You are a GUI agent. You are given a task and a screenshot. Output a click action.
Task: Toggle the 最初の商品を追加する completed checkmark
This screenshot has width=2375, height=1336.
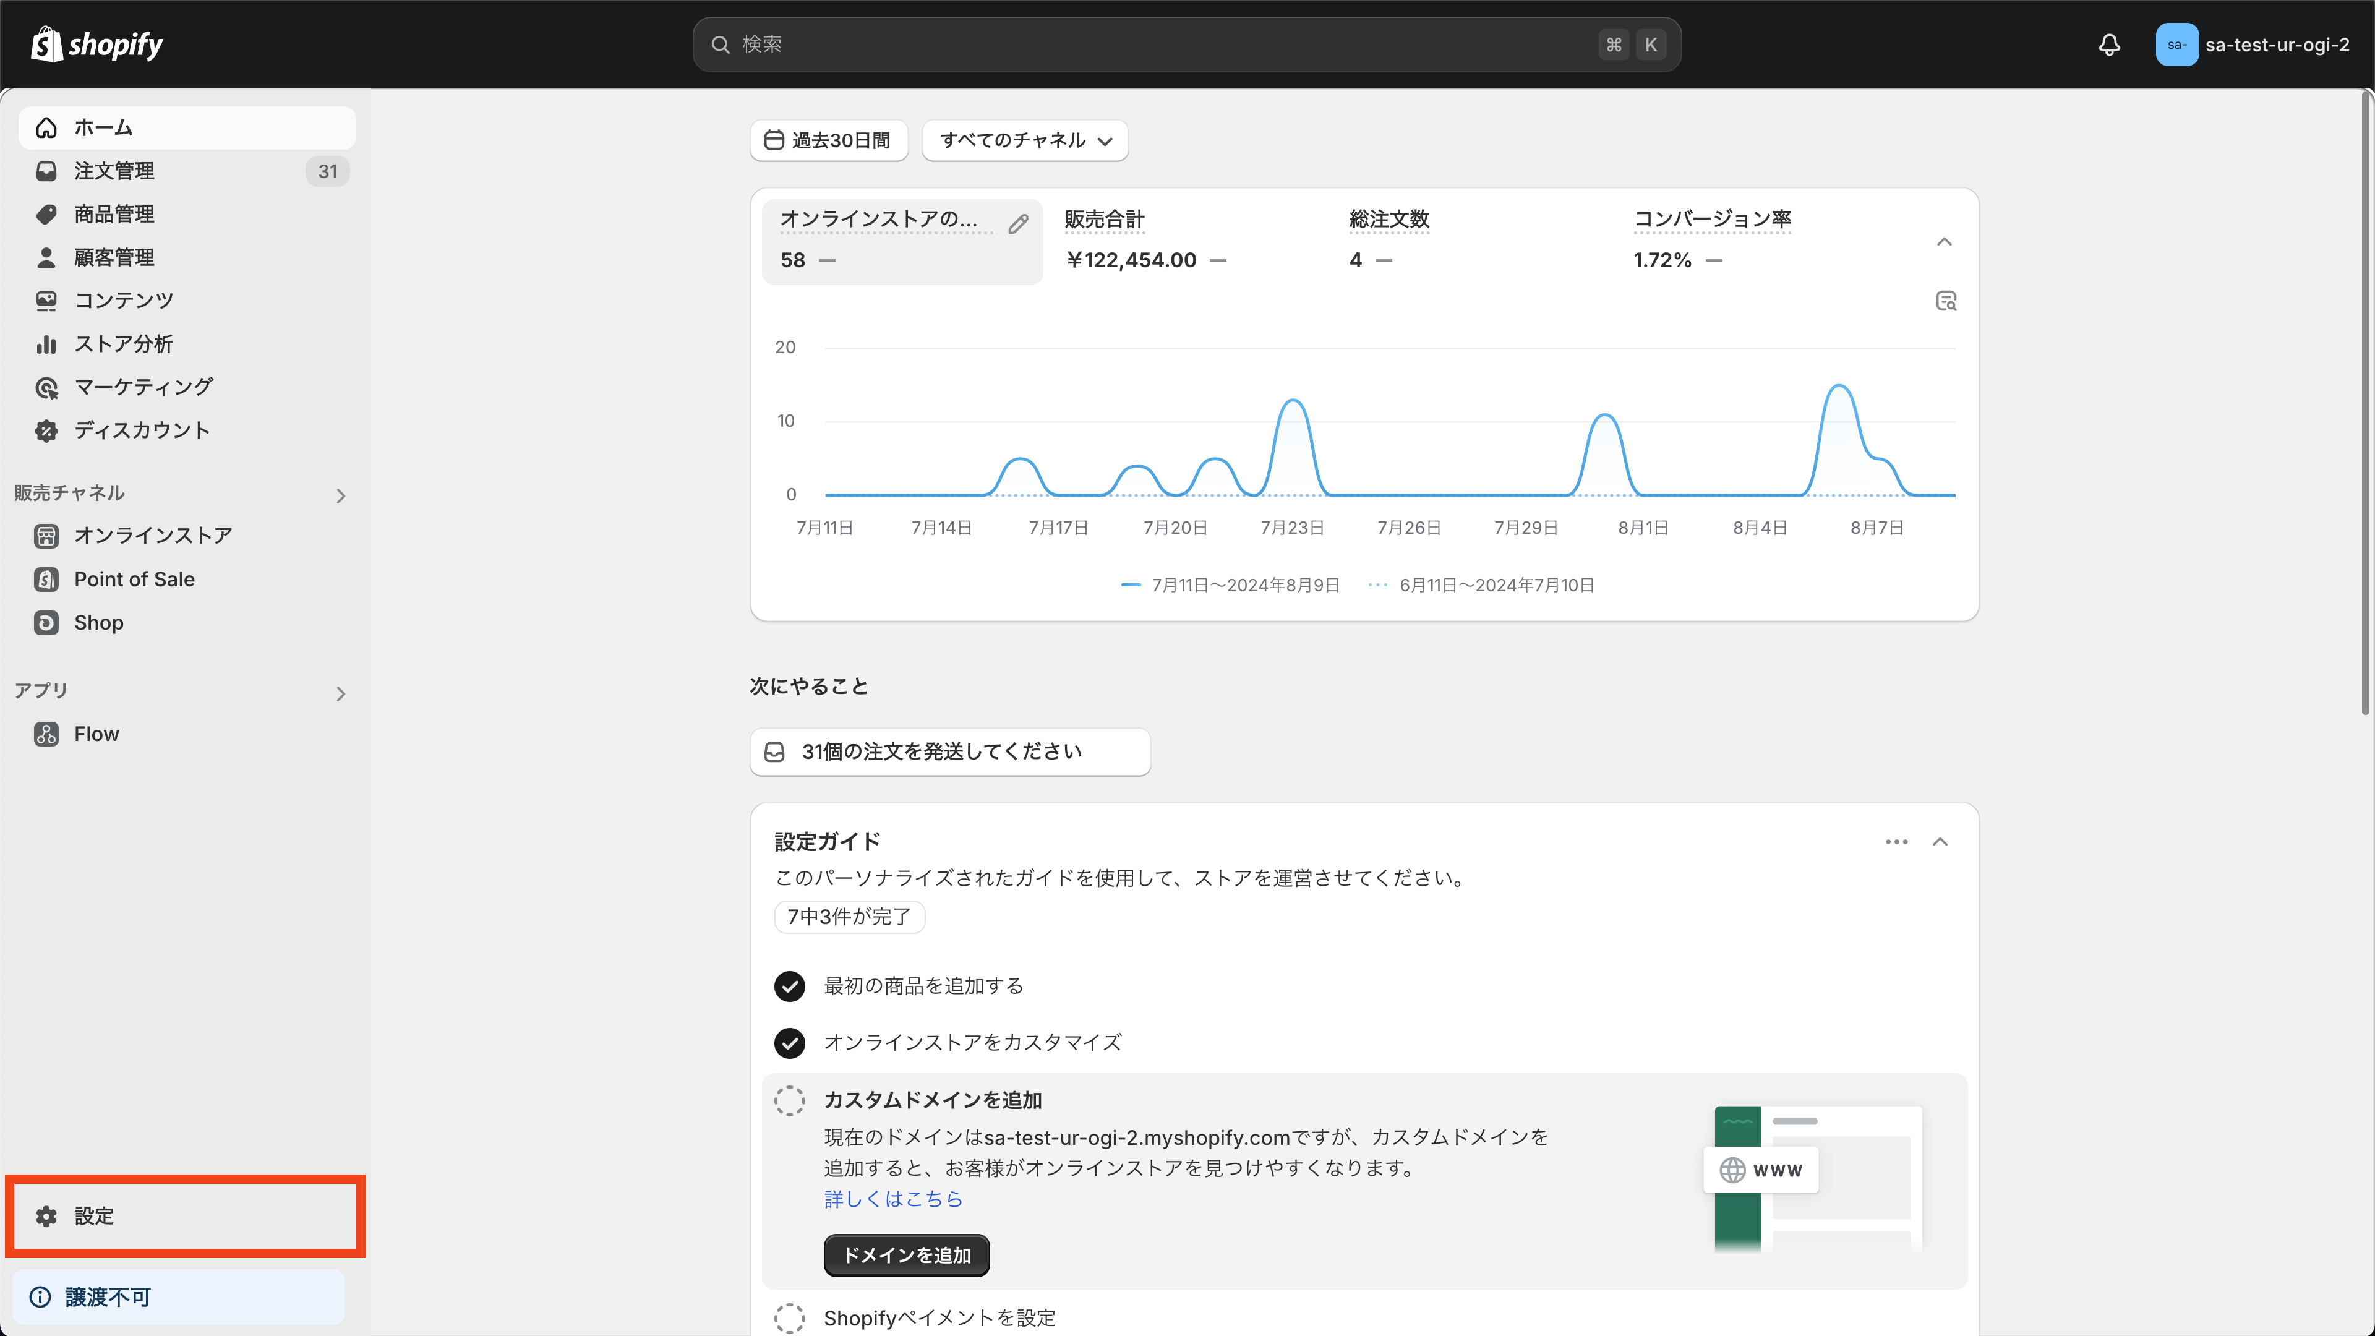click(x=789, y=987)
